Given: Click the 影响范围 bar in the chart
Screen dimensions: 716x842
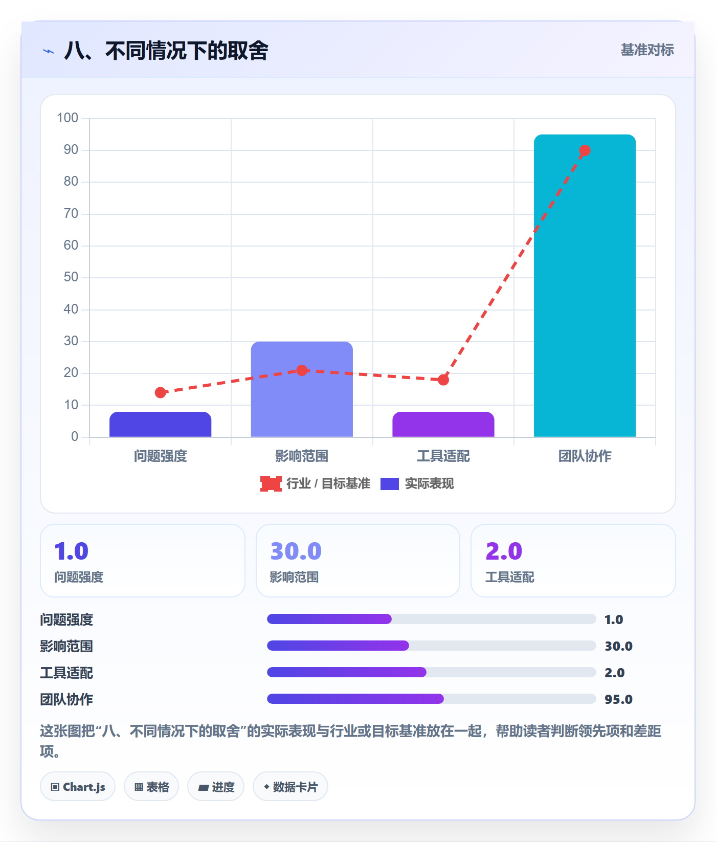Looking at the screenshot, I should coord(302,389).
